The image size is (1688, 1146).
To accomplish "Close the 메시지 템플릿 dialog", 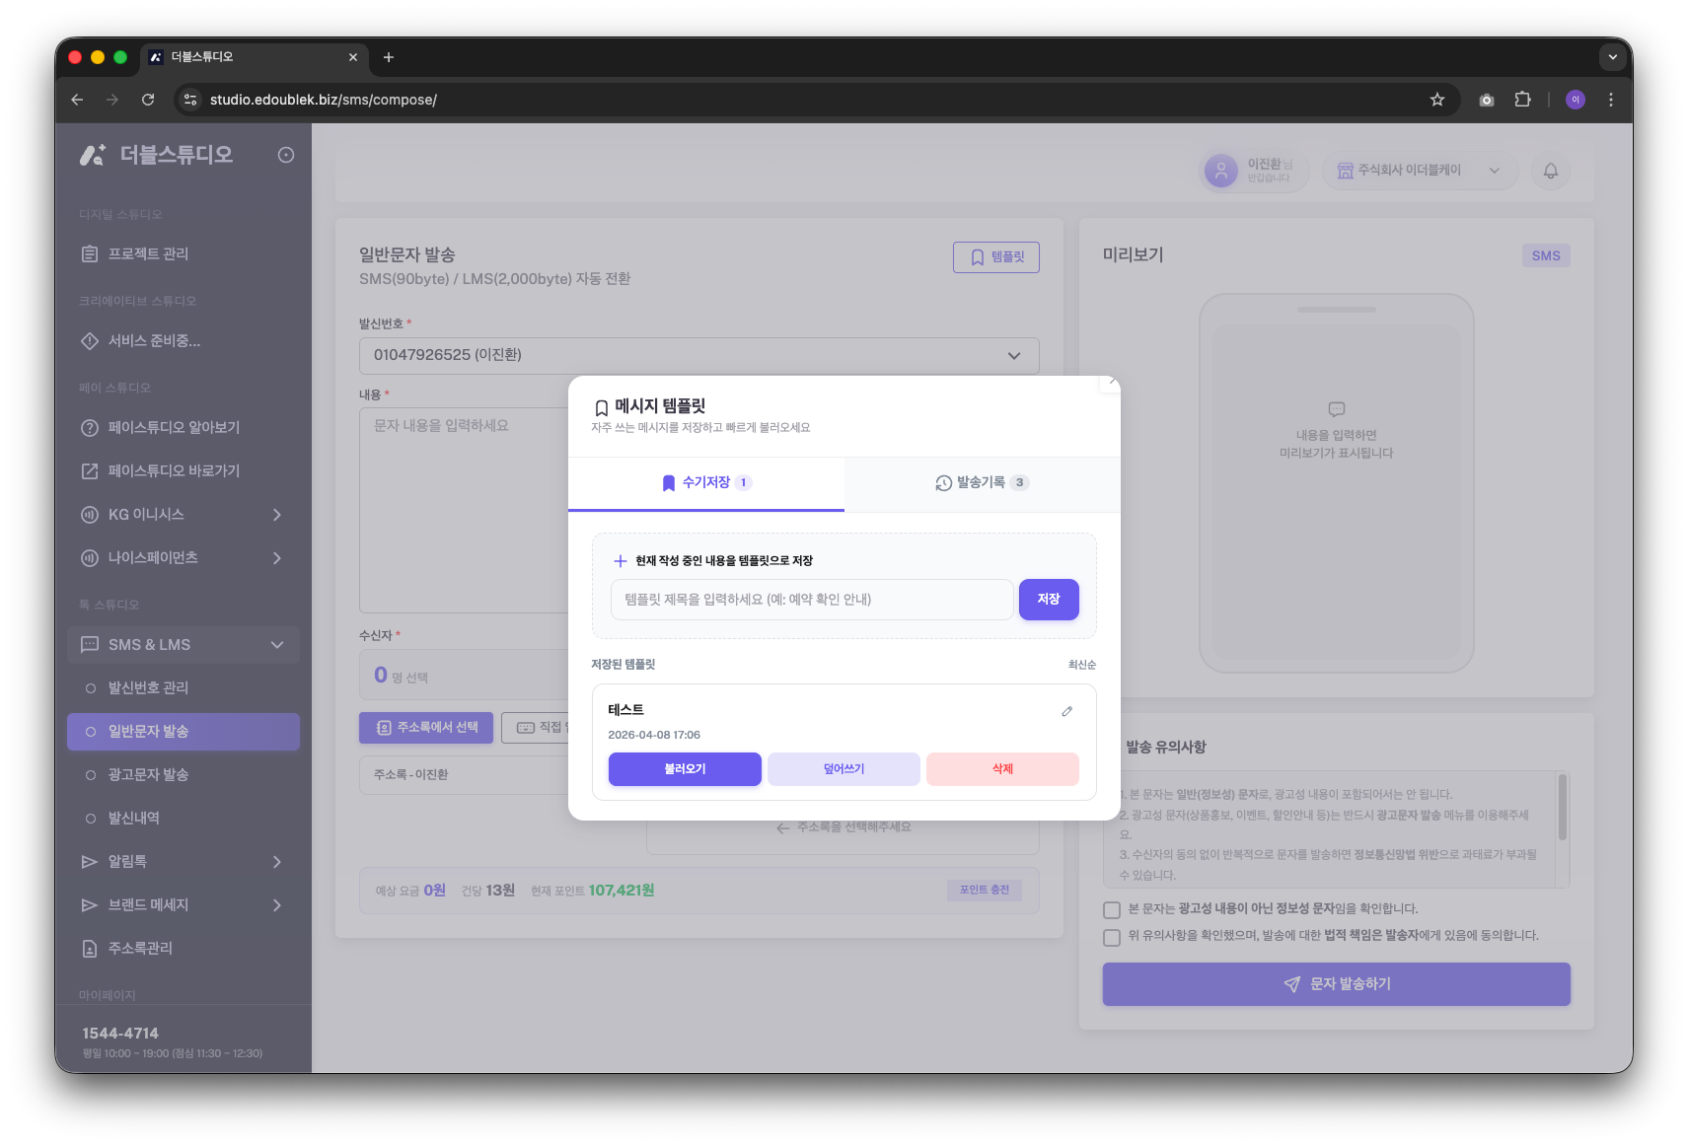I will (x=1110, y=383).
